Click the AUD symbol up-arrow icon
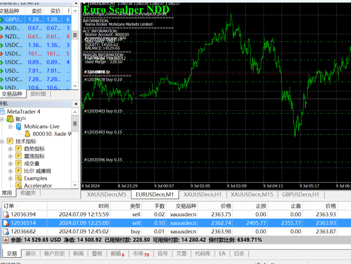The height and width of the screenshot is (264, 351). (x=1, y=28)
